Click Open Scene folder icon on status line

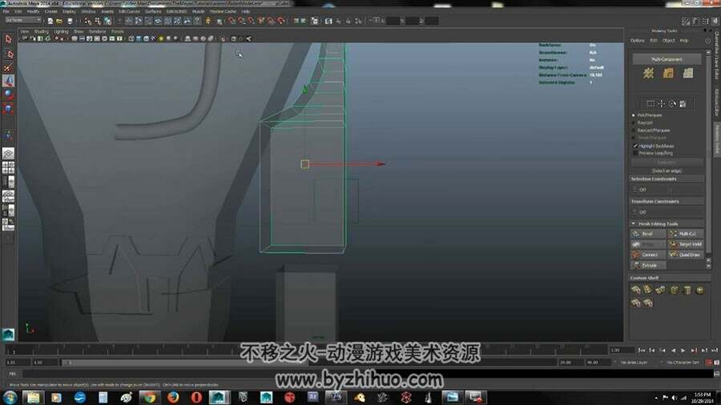(x=59, y=21)
